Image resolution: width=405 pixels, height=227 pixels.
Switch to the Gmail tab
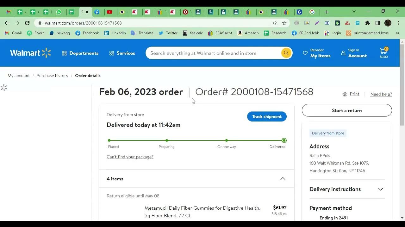pos(9,12)
